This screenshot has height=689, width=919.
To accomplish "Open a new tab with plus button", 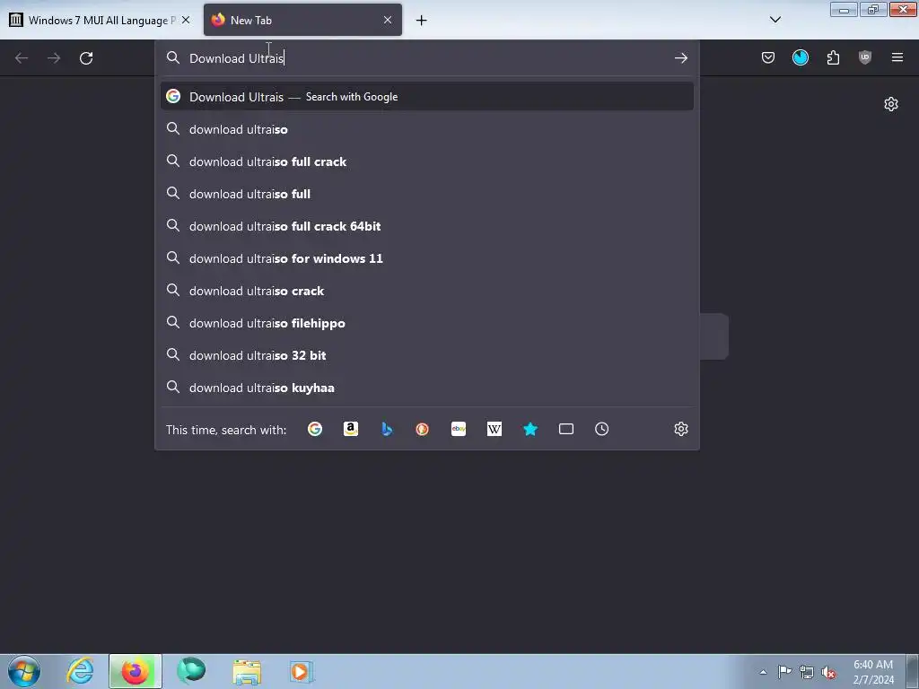I will pyautogui.click(x=421, y=21).
